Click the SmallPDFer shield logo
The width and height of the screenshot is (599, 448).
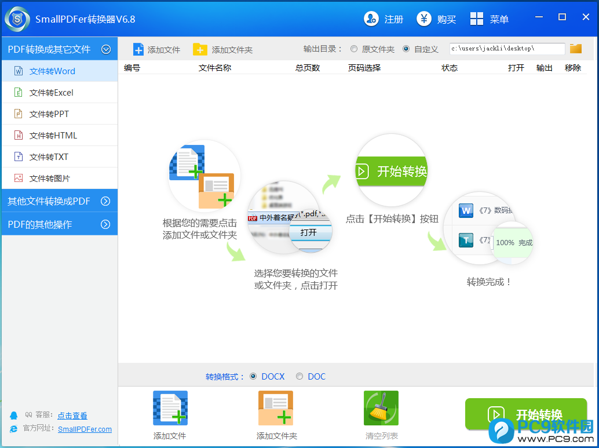tap(17, 19)
